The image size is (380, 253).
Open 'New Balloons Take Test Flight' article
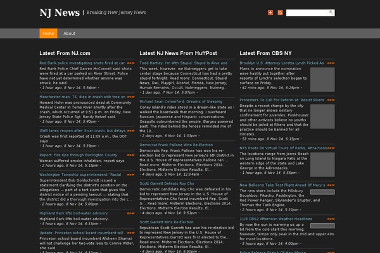[282, 185]
